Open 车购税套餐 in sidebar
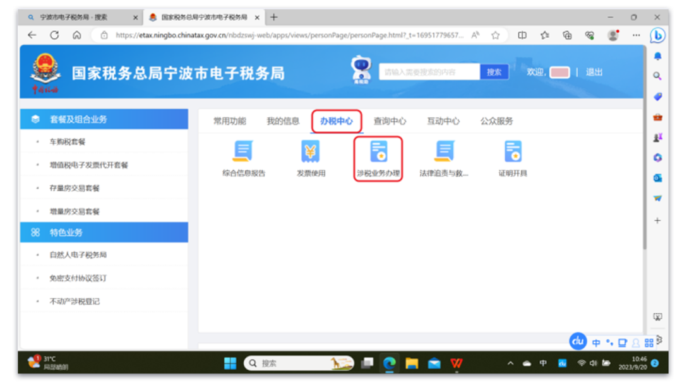The image size is (682, 388). pyautogui.click(x=68, y=142)
